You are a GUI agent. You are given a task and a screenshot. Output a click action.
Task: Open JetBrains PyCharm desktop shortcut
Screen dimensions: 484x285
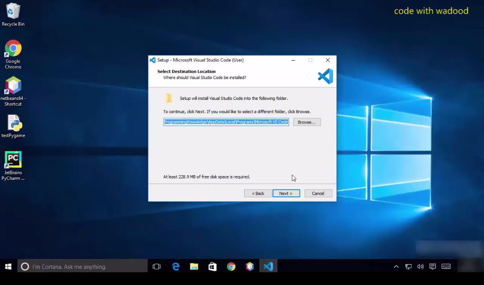click(13, 166)
